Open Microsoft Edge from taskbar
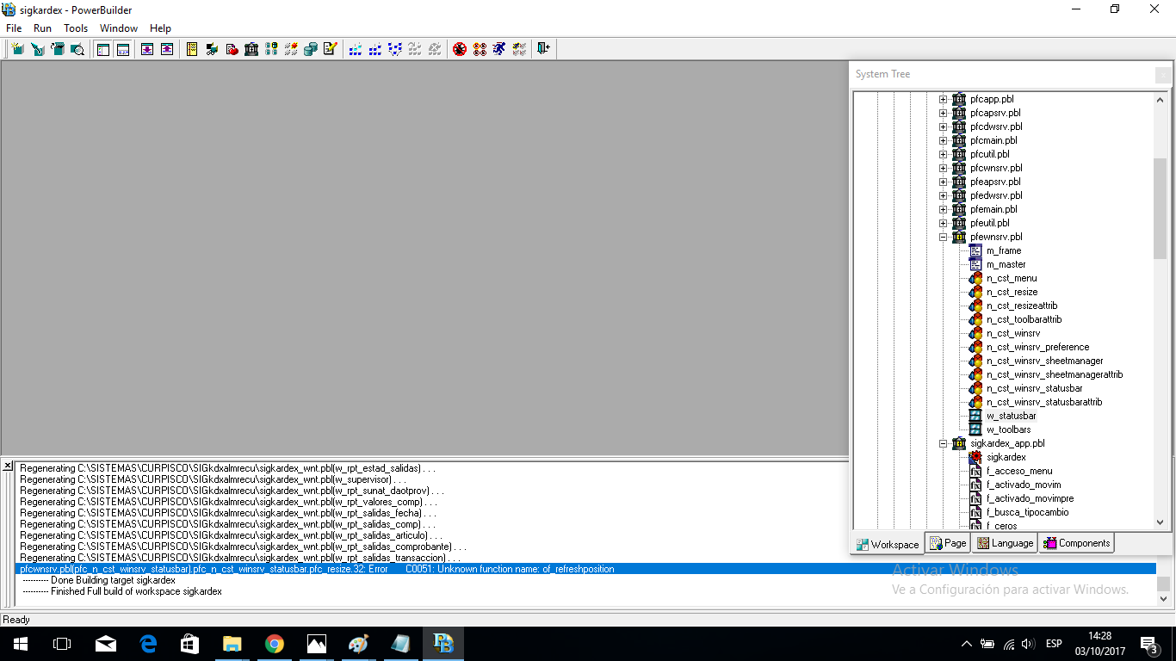Screen dimensions: 1176x661 [148, 644]
